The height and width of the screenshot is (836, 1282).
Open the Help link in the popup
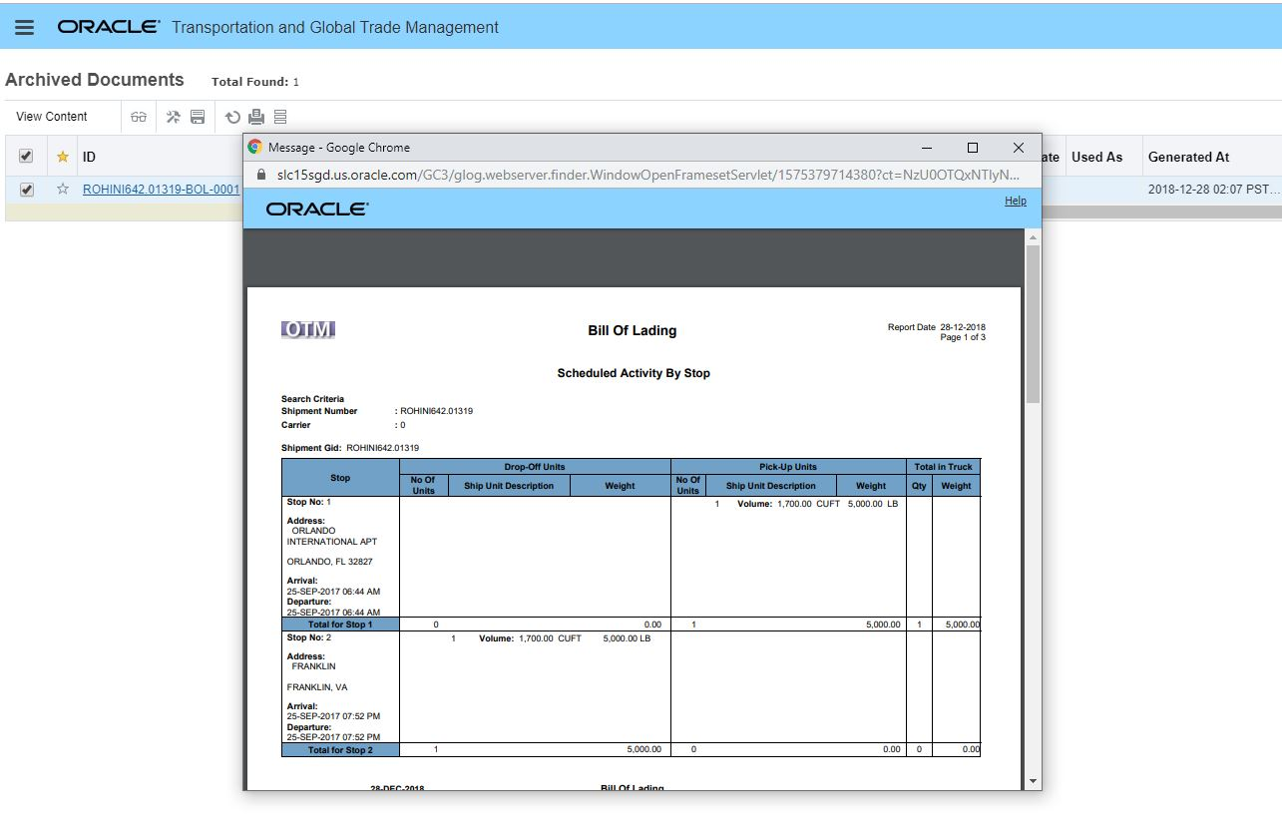pos(1016,201)
